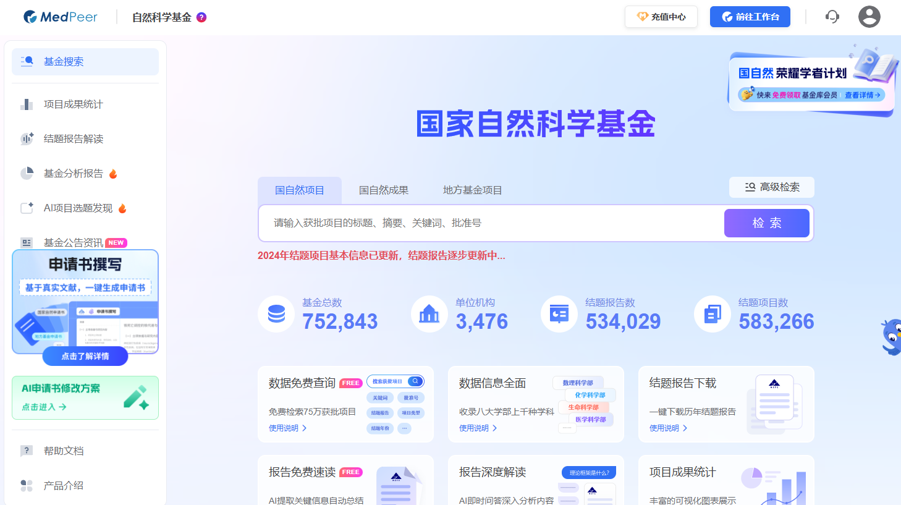Switch to the 地方基金项目 tab
The height and width of the screenshot is (505, 901).
472,190
